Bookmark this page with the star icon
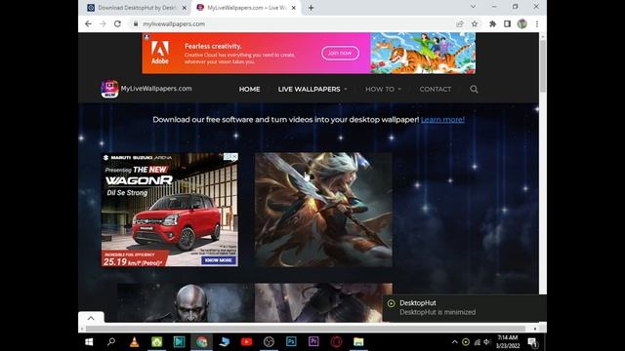Screen dimensions: 625x351 point(475,23)
